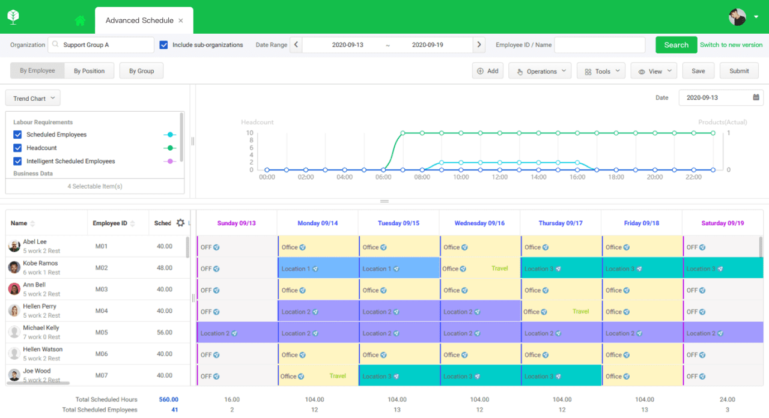Open the Switch to new version link
Image resolution: width=769 pixels, height=418 pixels.
(731, 44)
